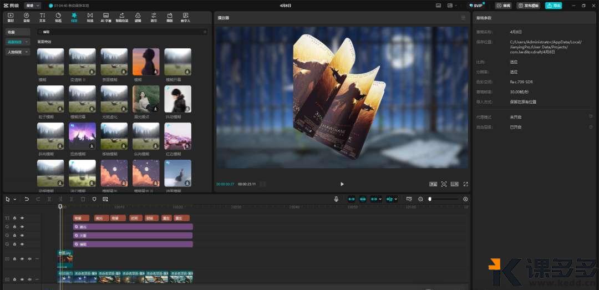Viewport: 599px width, 290px height.
Task: Play the preview video
Action: click(x=342, y=184)
